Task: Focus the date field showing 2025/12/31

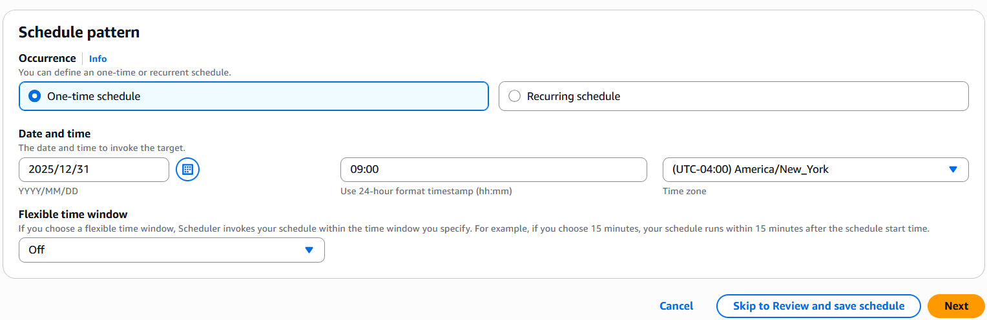Action: (94, 170)
